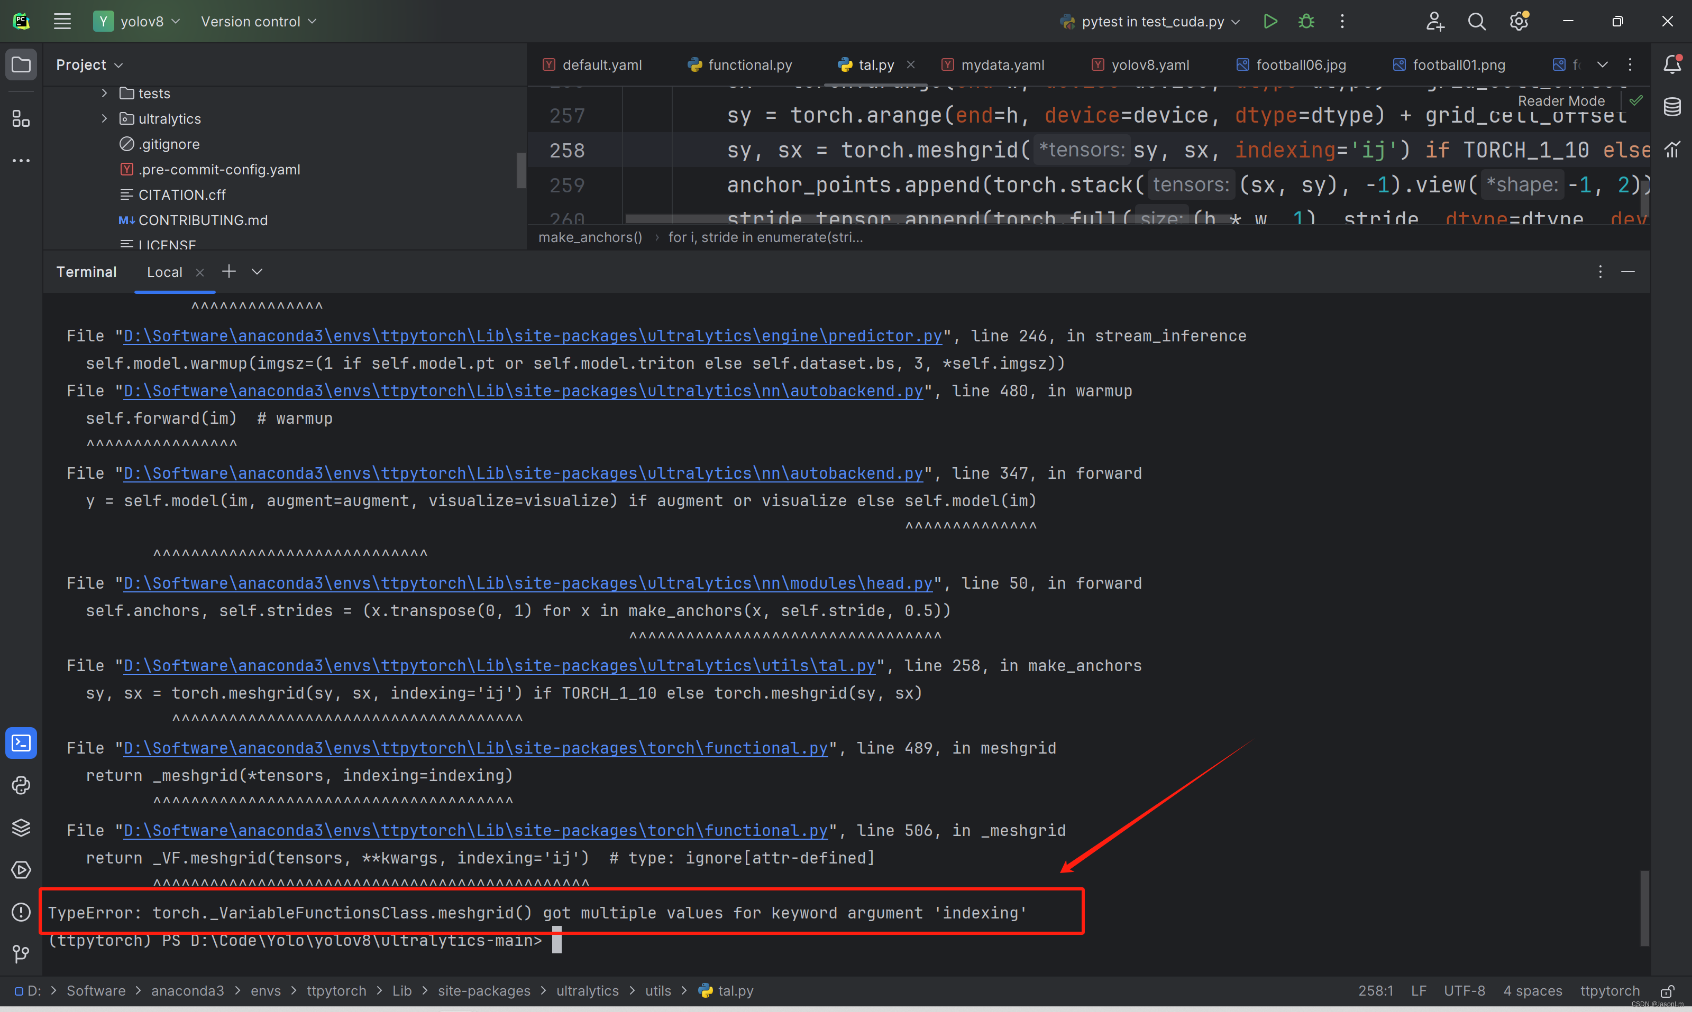The width and height of the screenshot is (1692, 1012).
Task: Switch to football06.jpg tab
Action: tap(1292, 64)
